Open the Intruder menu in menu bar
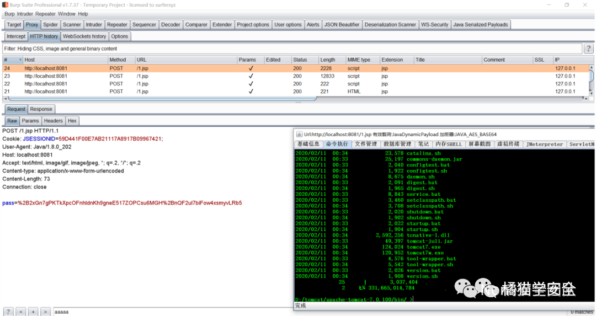Screen dimensions: 596x316 pos(25,14)
